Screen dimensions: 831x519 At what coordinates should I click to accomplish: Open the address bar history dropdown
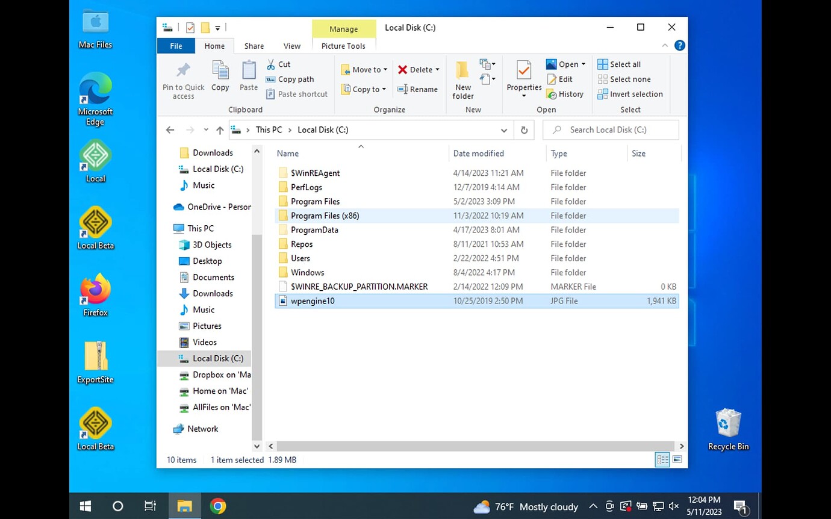pyautogui.click(x=504, y=130)
